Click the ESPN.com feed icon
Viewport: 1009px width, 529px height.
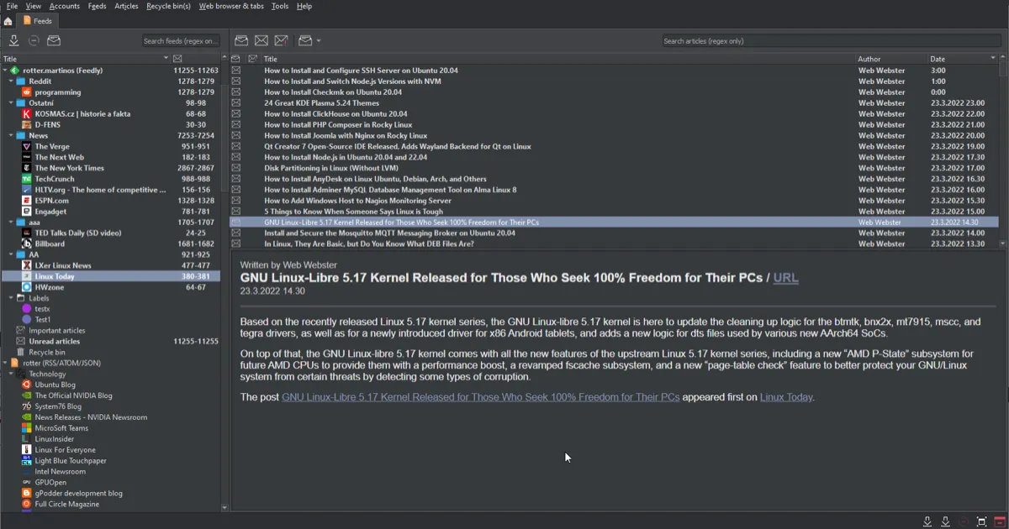pos(27,201)
